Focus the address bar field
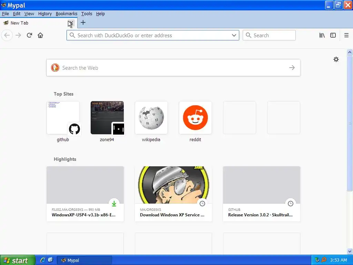353x265 pixels. [153, 36]
